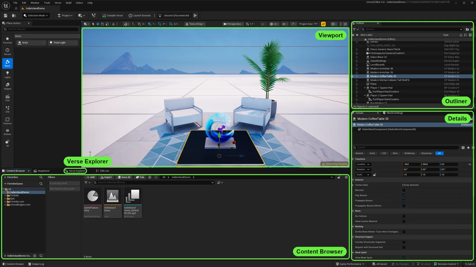Switch to the Edit List tab
Viewport: 476px width, 267px height.
coord(102,171)
